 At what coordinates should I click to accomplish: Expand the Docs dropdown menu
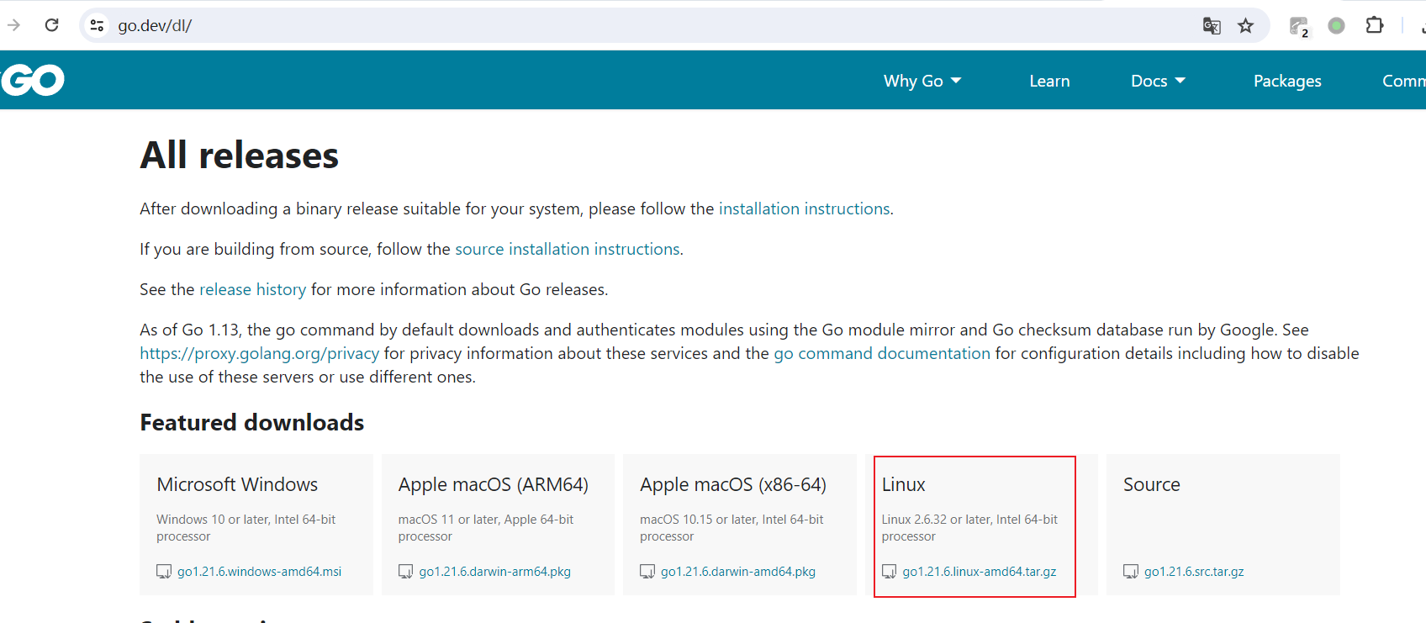[1158, 81]
